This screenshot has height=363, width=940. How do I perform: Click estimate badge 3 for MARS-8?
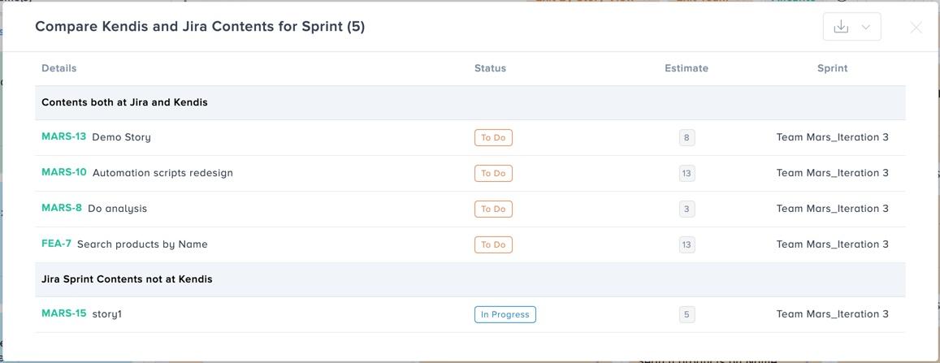(687, 209)
